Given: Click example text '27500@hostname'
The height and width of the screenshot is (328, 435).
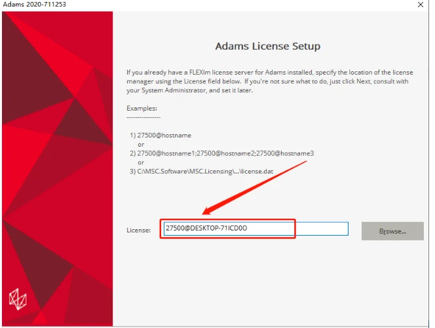Looking at the screenshot, I should (x=164, y=136).
